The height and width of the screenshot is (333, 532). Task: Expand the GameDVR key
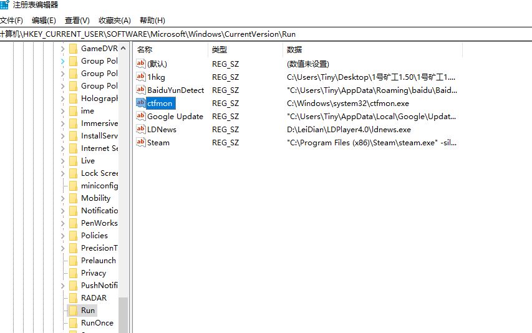(63, 49)
